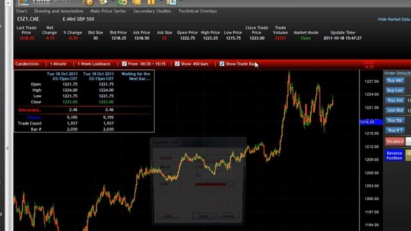Toggle the Show 450 bars checkbox
Image resolution: width=411 pixels, height=231 pixels.
tap(177, 64)
